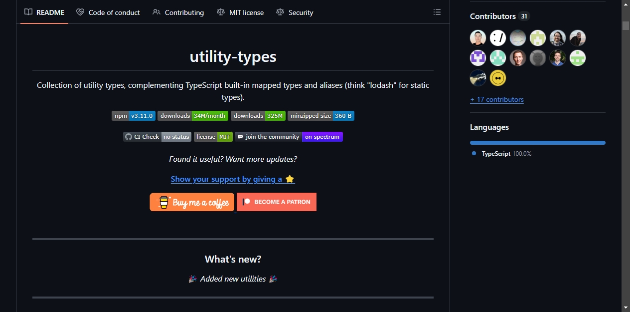Select the MIT license tab

coord(240,12)
